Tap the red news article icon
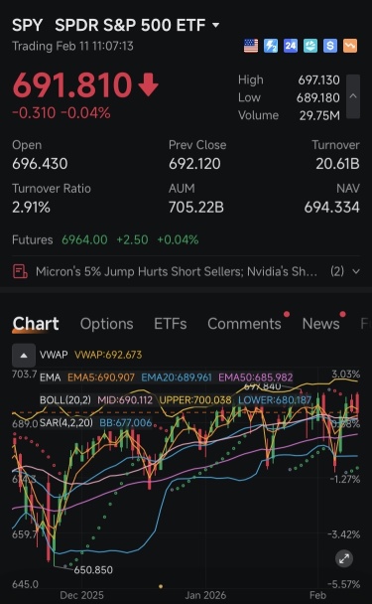This screenshot has height=604, width=372. coord(20,271)
